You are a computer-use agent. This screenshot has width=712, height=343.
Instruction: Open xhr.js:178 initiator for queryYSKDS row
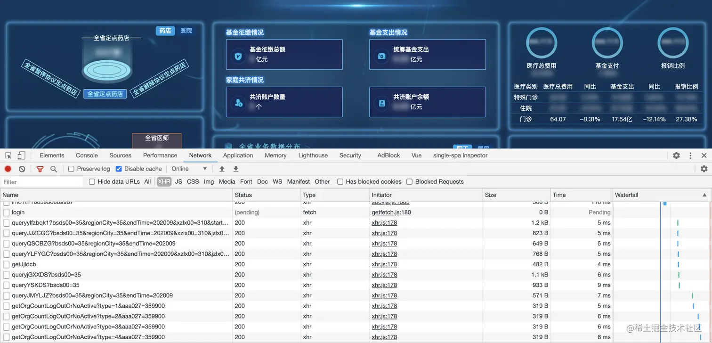coord(384,285)
